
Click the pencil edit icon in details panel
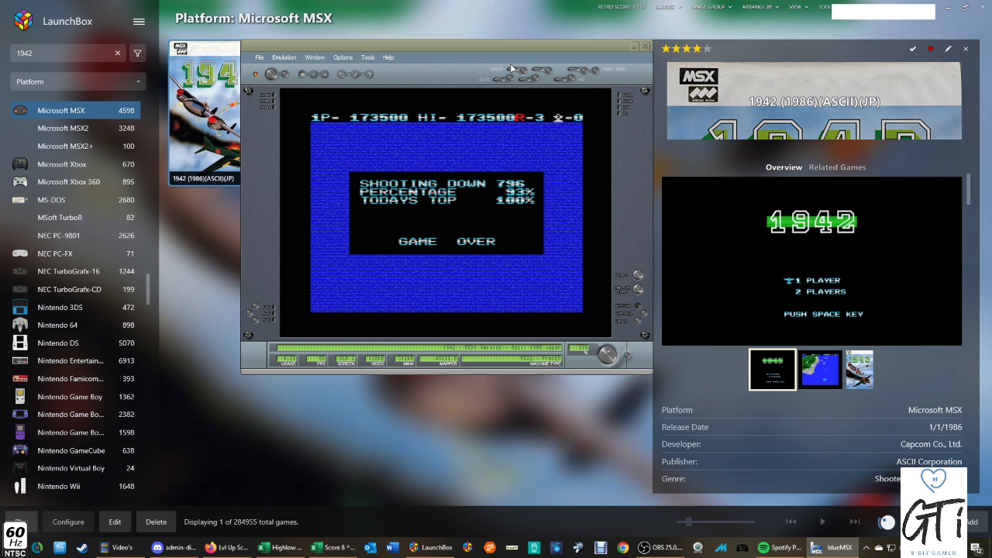[948, 49]
